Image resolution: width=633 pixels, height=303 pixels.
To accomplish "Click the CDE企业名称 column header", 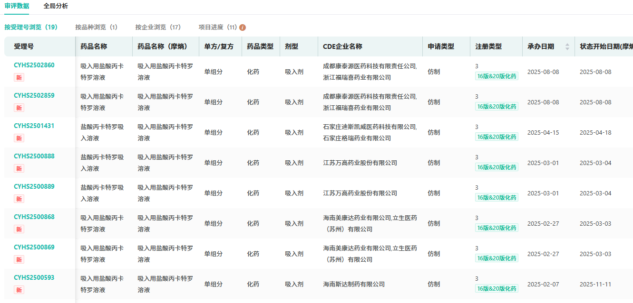I will tap(342, 46).
